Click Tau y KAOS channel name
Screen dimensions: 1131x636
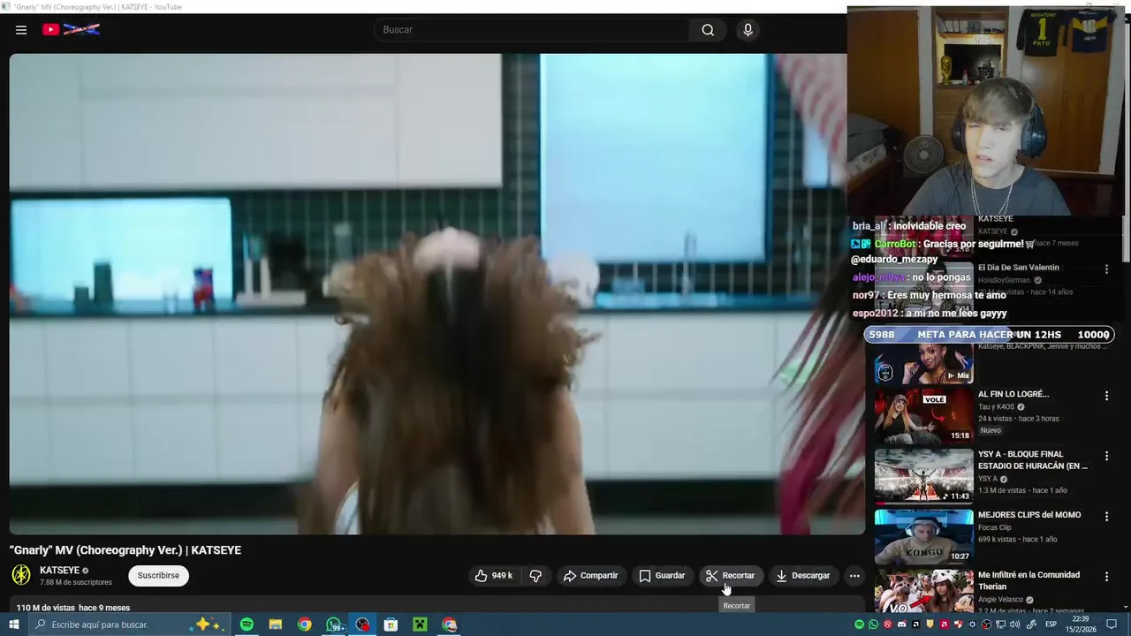click(996, 407)
